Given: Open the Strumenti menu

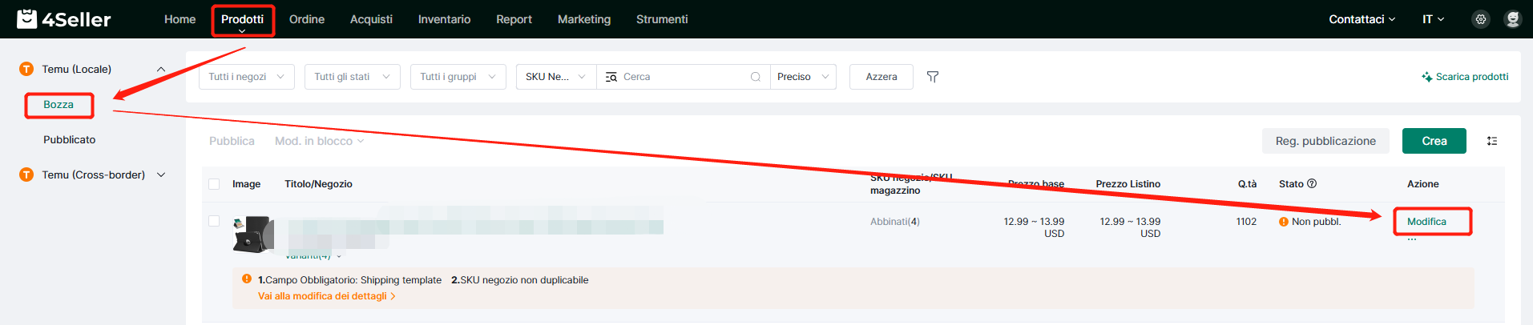Looking at the screenshot, I should [662, 19].
